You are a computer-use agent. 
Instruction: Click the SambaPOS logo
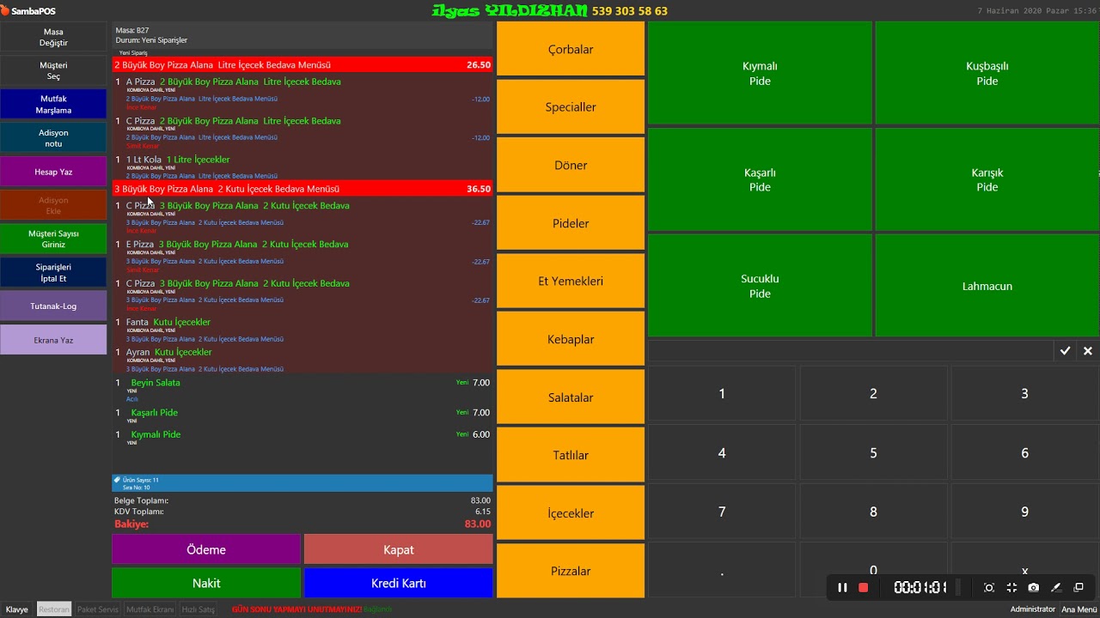[28, 11]
